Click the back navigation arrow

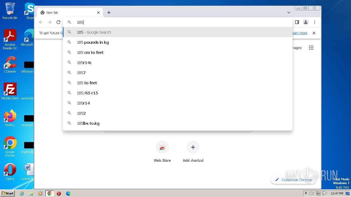pos(41,22)
